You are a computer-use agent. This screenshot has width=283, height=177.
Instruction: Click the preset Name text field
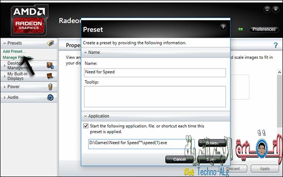pyautogui.click(x=155, y=72)
